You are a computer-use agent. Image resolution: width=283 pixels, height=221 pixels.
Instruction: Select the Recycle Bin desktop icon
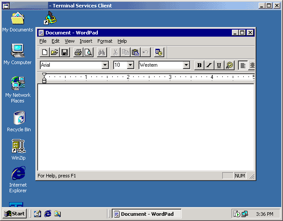19,121
